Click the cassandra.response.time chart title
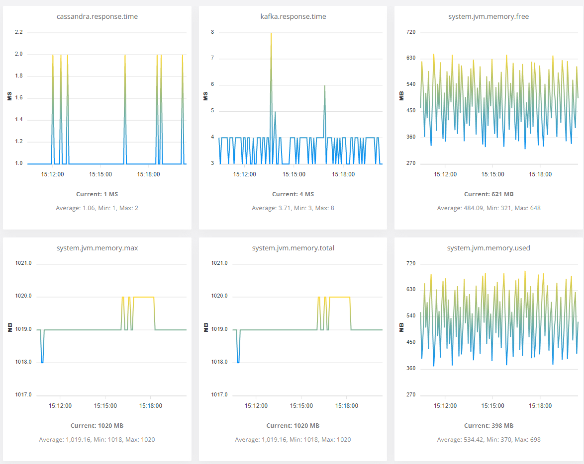Image resolution: width=584 pixels, height=464 pixels. (97, 16)
